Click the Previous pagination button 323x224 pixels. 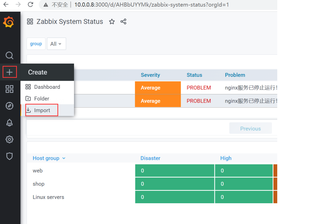pyautogui.click(x=250, y=128)
